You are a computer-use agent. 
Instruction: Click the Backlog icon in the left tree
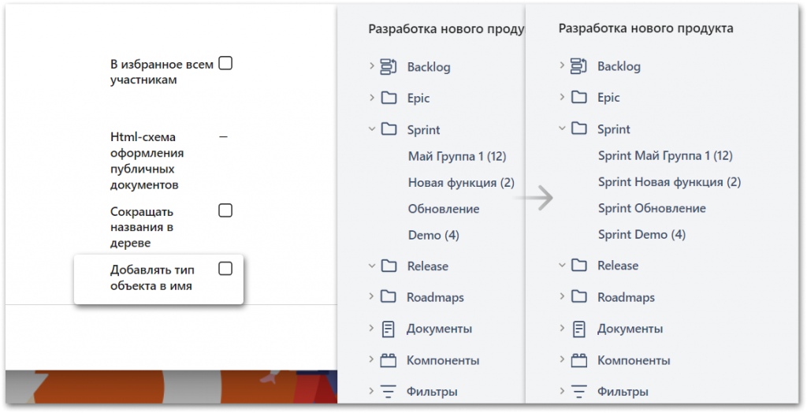[388, 67]
